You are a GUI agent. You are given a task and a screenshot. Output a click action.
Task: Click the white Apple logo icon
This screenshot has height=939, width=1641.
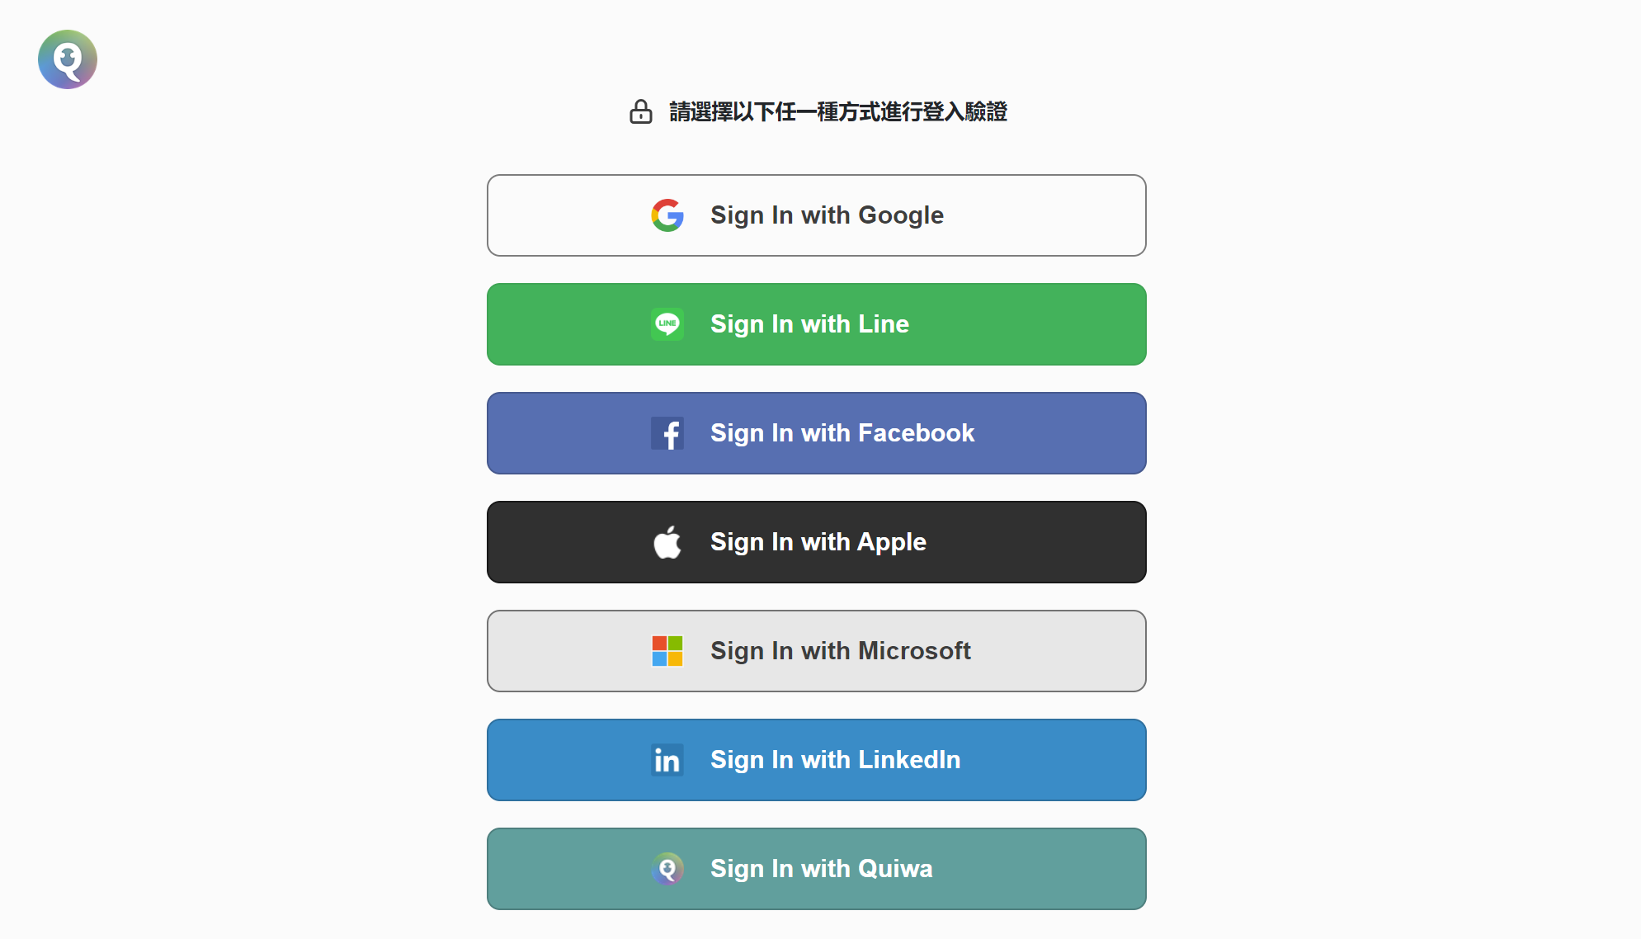point(667,542)
